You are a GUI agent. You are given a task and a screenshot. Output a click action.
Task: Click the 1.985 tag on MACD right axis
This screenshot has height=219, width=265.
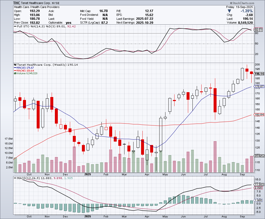[x=258, y=201]
